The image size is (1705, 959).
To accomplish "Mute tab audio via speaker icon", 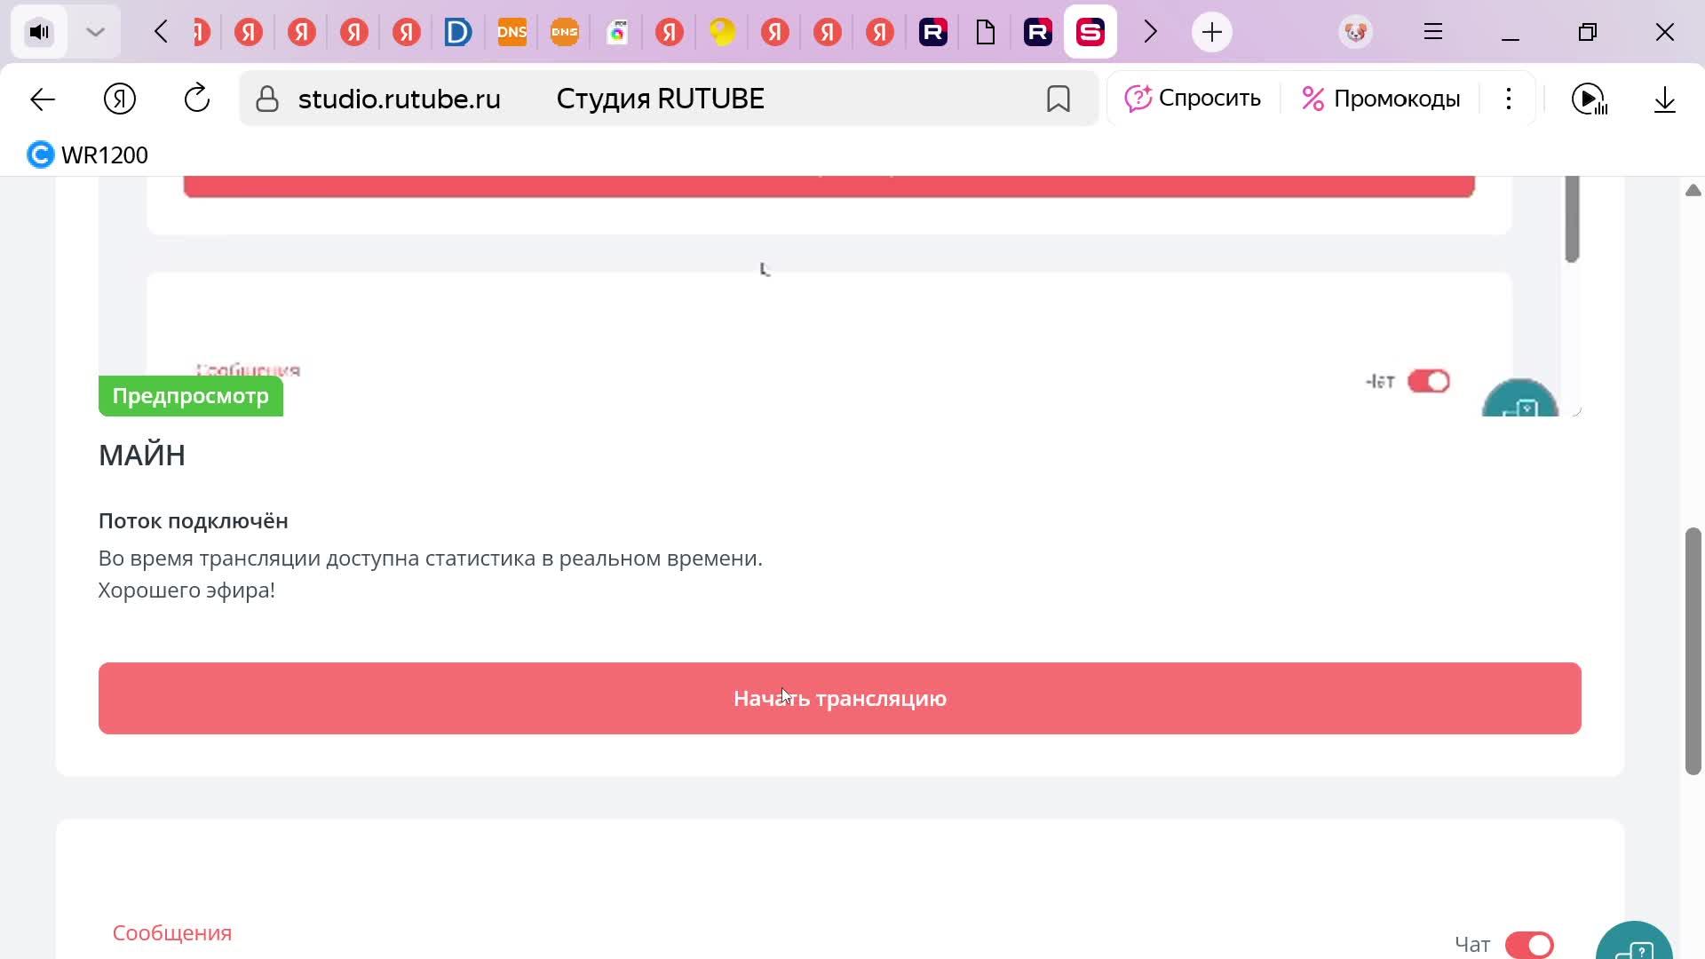I will (x=38, y=32).
